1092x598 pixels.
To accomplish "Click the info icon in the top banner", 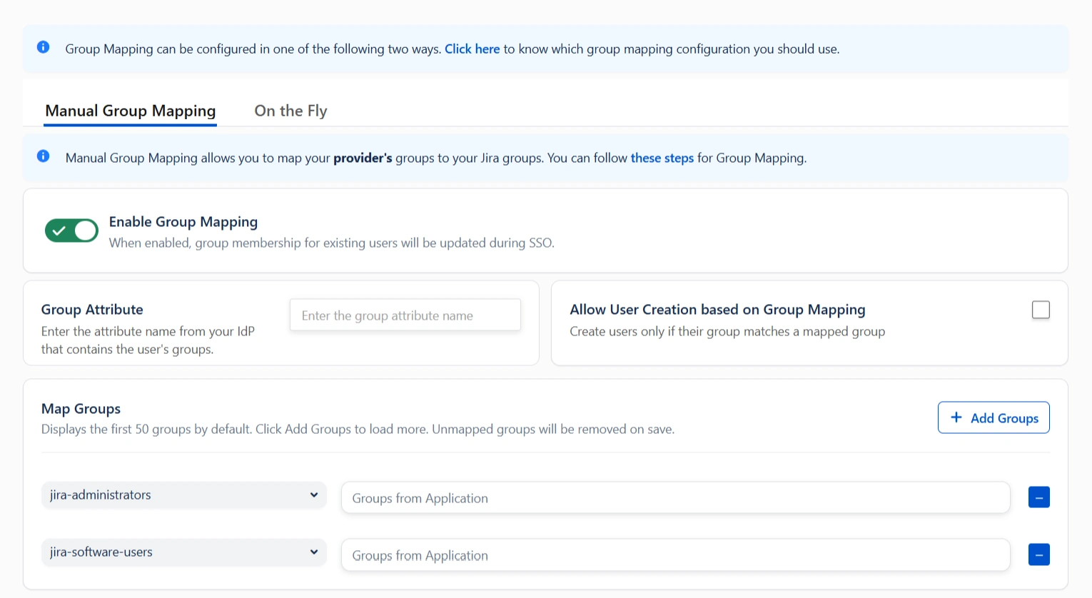I will (44, 47).
